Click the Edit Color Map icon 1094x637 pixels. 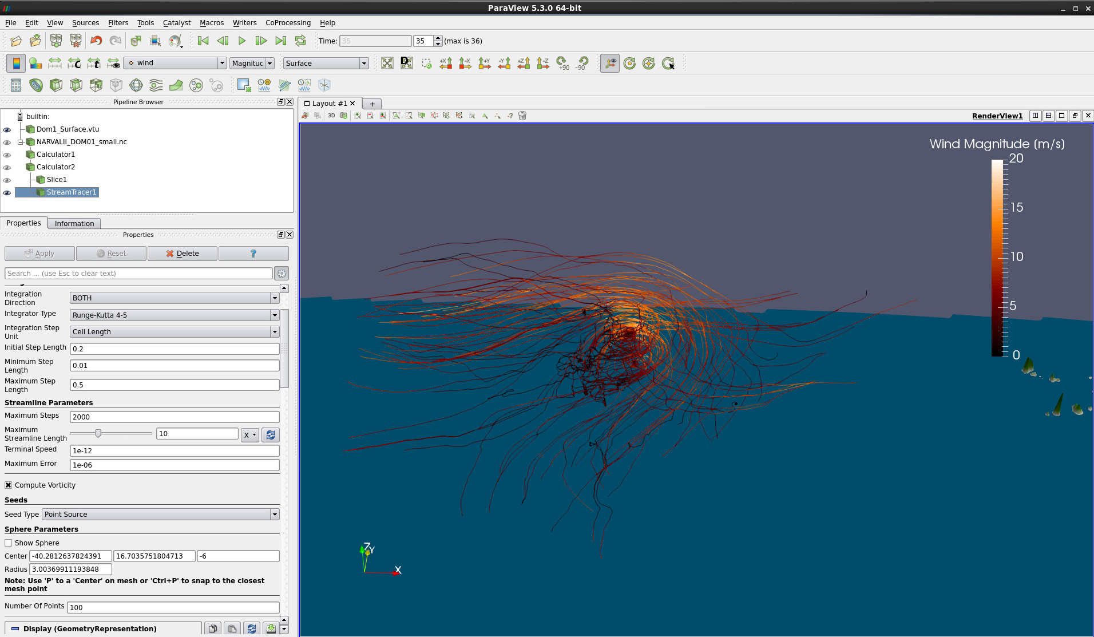pyautogui.click(x=35, y=63)
